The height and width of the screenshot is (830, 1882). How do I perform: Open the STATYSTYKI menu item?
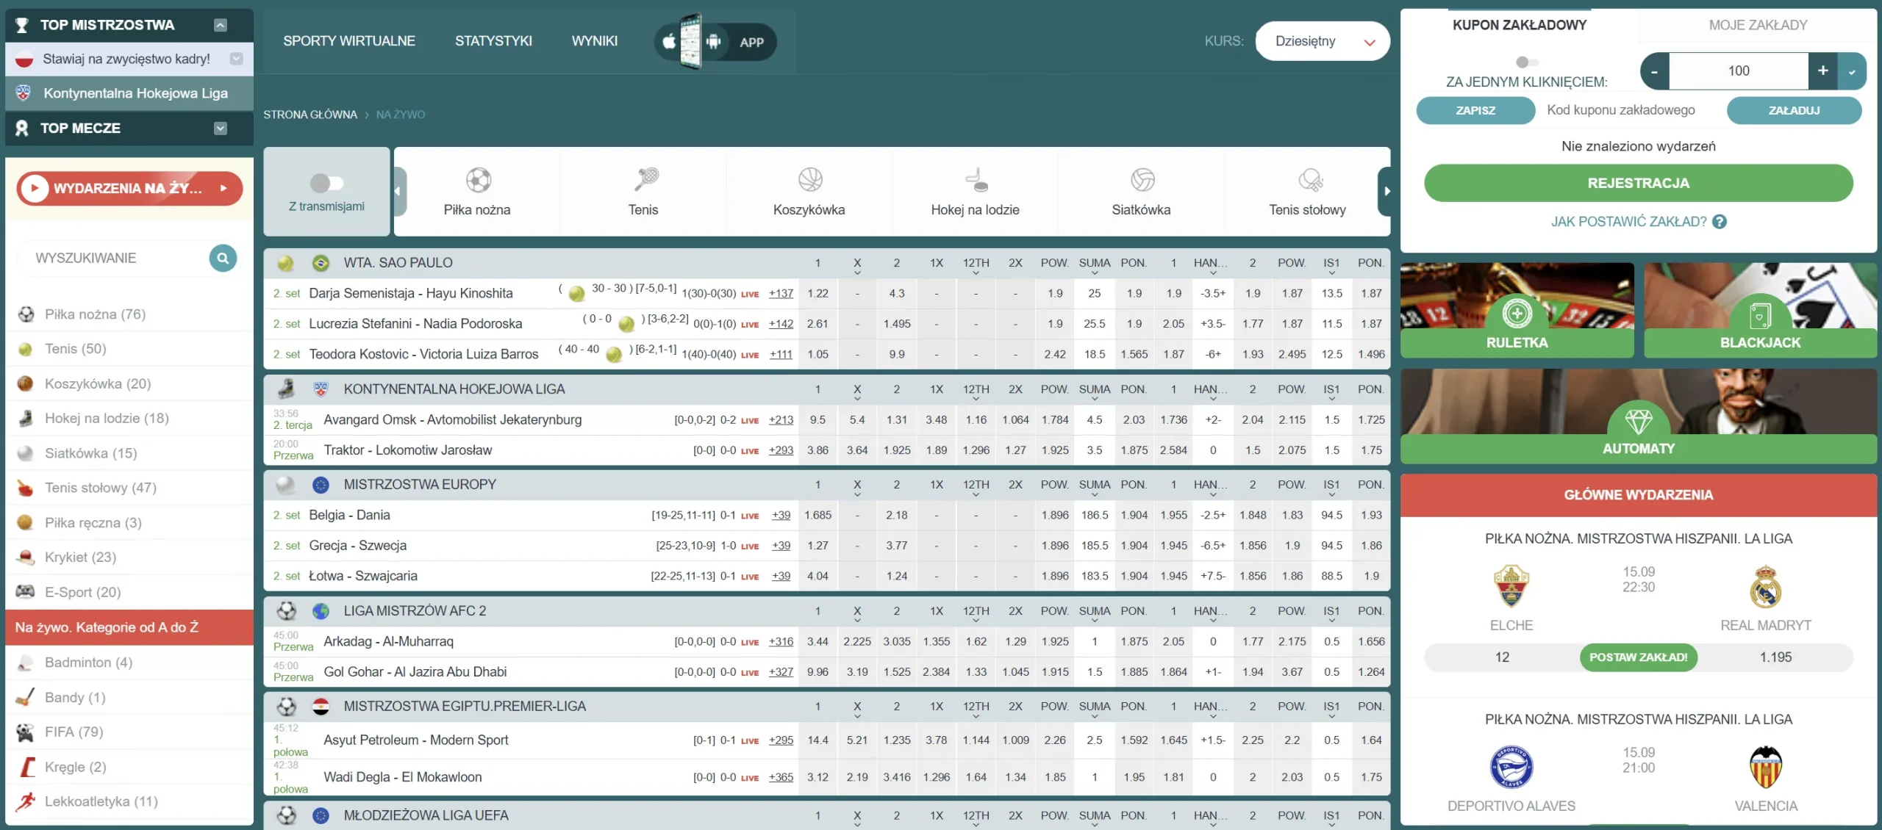coord(493,41)
